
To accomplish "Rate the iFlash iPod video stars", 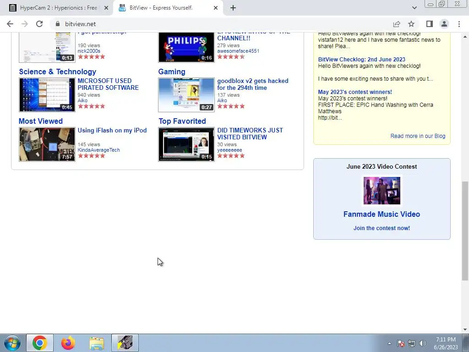I will point(91,155).
